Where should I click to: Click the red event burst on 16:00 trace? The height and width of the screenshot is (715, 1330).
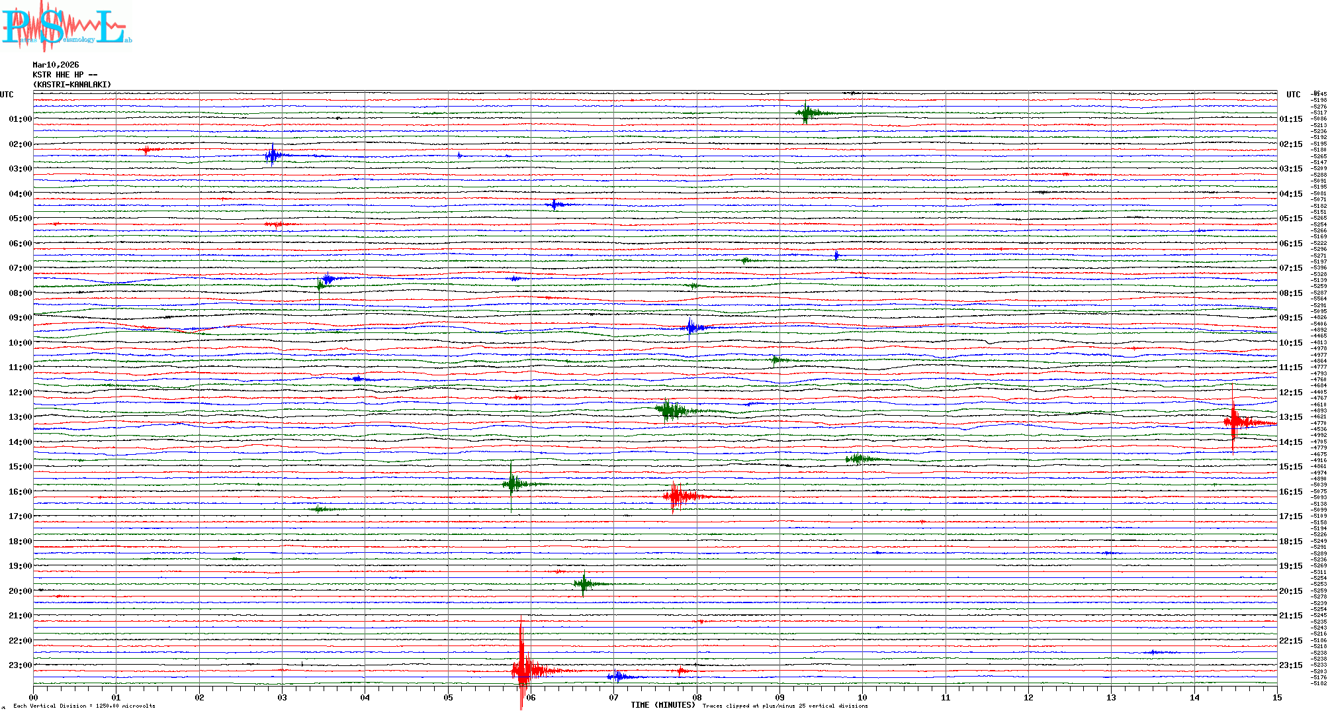pos(676,496)
